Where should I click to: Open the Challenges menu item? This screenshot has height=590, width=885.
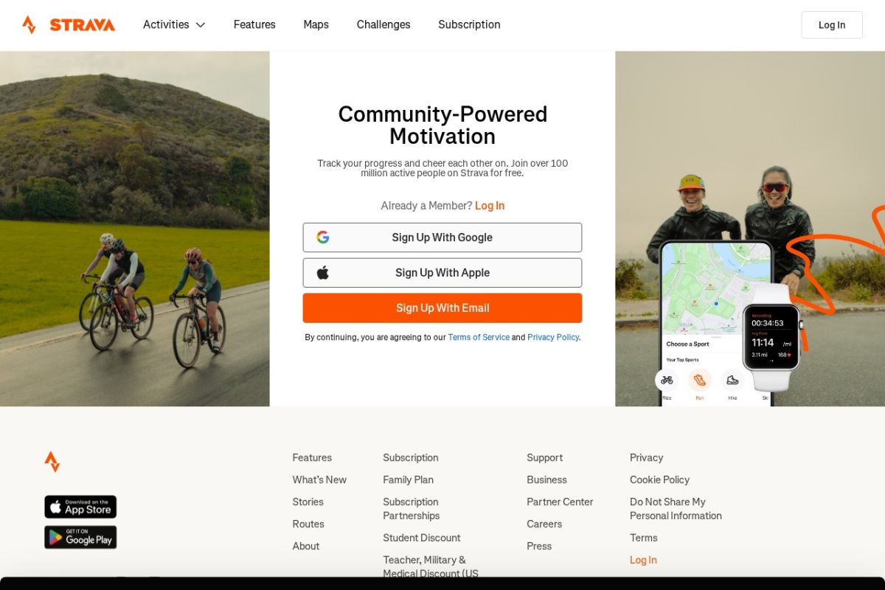pyautogui.click(x=383, y=24)
